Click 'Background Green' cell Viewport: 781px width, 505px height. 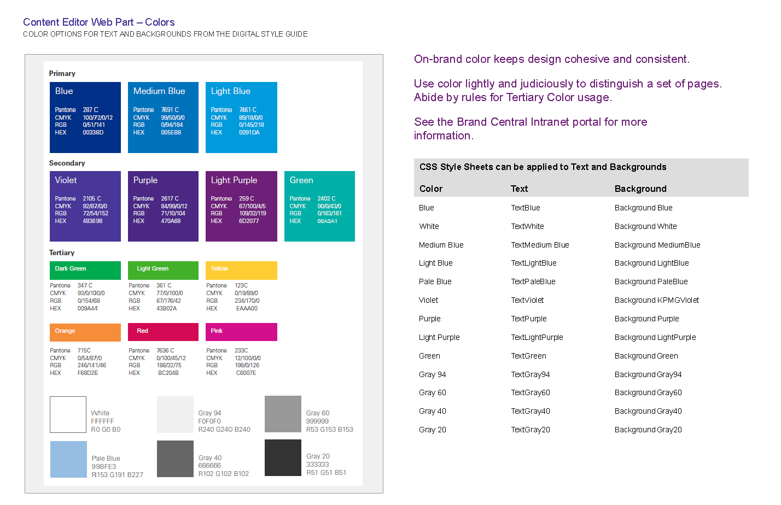(x=646, y=356)
